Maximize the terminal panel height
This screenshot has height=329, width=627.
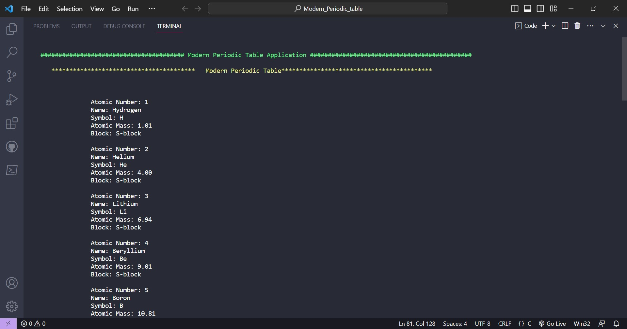[603, 25]
